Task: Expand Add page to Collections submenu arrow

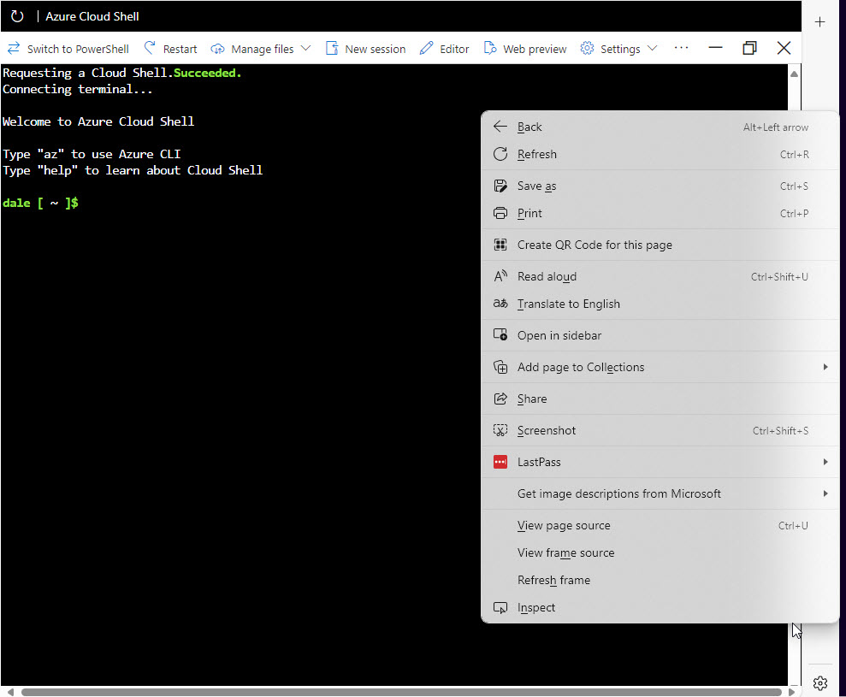Action: [825, 367]
